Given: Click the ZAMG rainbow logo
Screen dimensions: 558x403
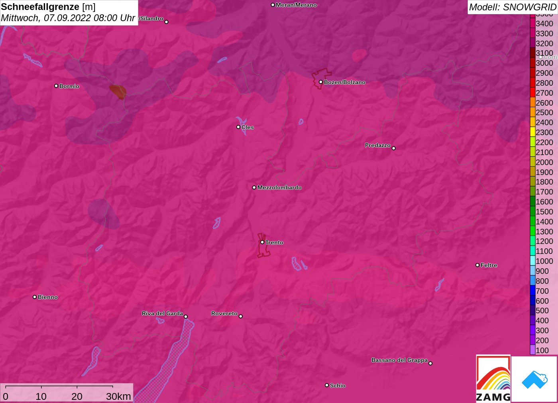Looking at the screenshot, I should click(x=493, y=378).
